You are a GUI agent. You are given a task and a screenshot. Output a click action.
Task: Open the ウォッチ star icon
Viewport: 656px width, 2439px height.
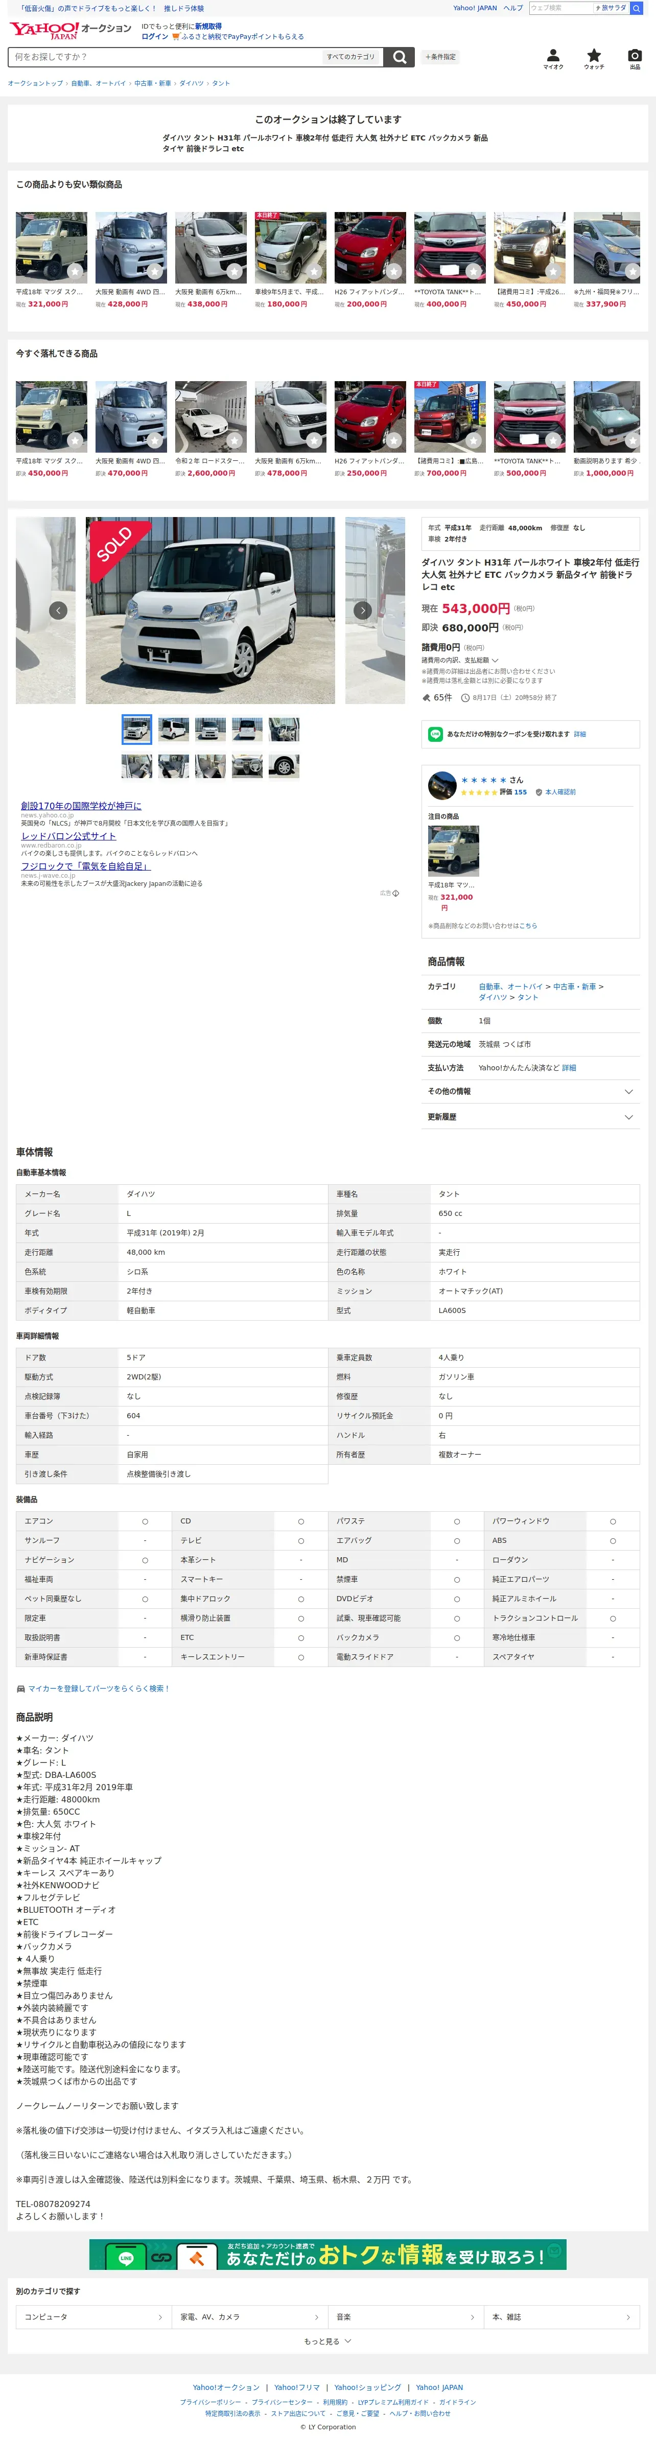[594, 55]
